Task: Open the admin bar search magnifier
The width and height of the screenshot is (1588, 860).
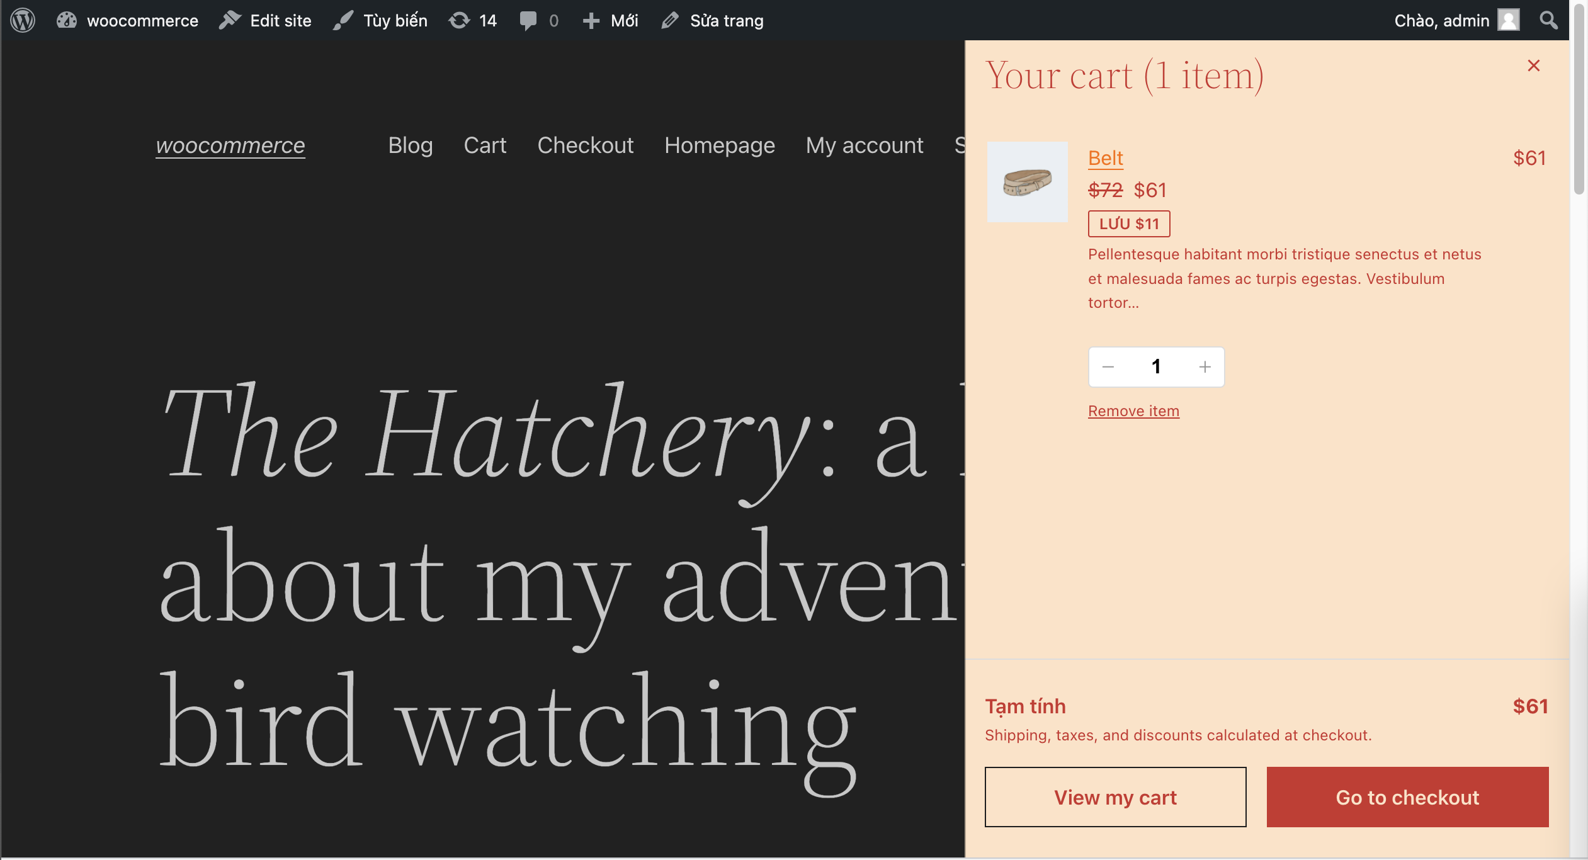Action: (1548, 20)
